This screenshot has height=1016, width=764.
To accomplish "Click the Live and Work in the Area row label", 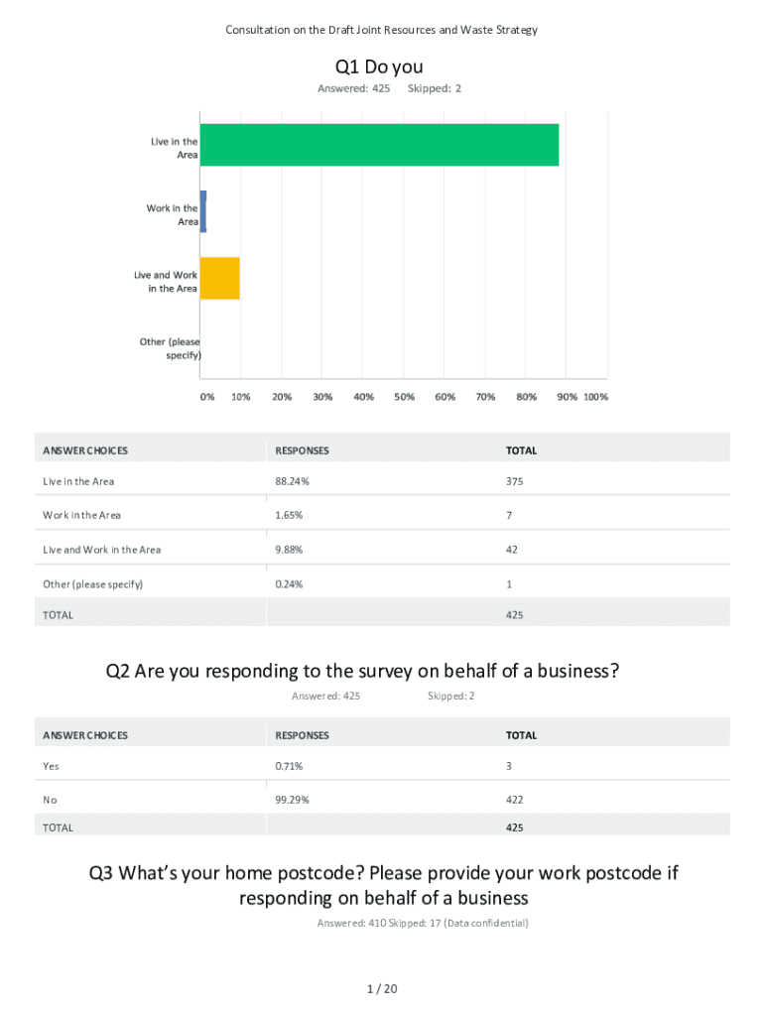I will click(101, 550).
